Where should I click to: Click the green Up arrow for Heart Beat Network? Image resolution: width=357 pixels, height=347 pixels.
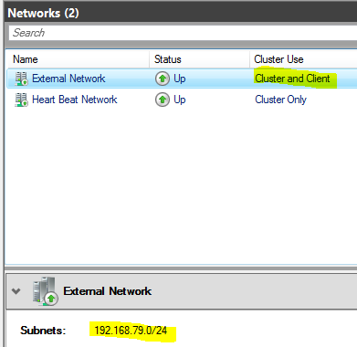point(163,100)
